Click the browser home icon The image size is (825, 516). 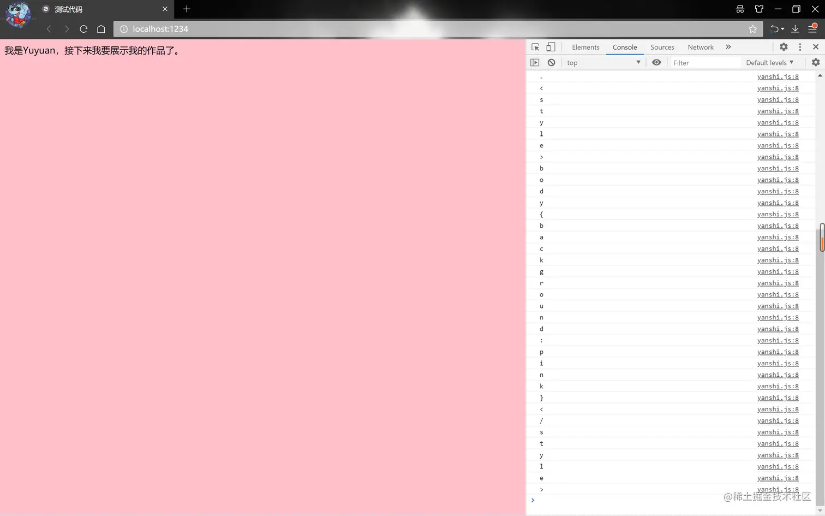point(101,29)
